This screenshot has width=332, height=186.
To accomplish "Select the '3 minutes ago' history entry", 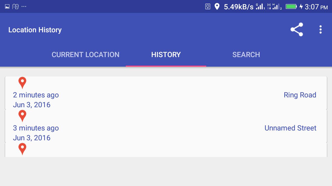I will pyautogui.click(x=166, y=126).
